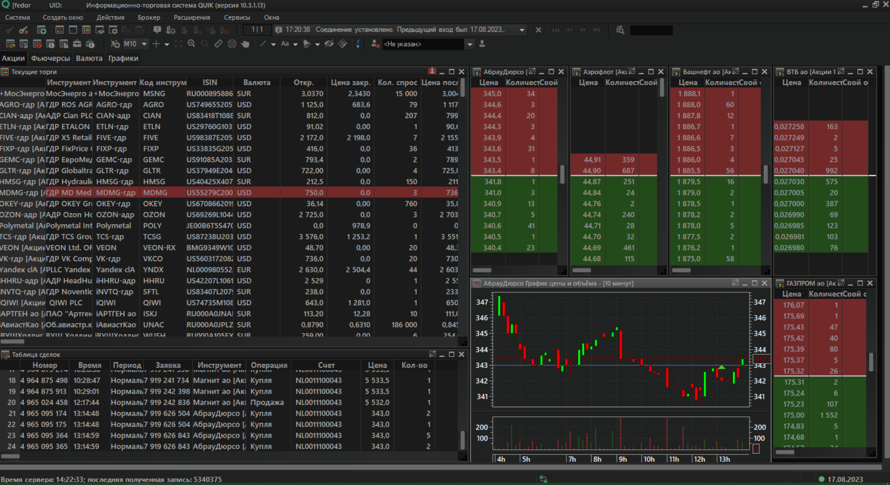Select the ruler measure tool
The width and height of the screenshot is (890, 485).
pyautogui.click(x=218, y=44)
